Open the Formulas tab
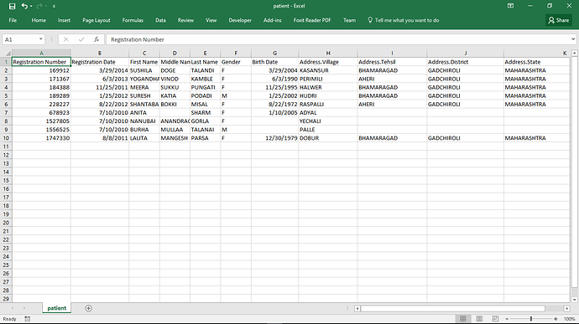This screenshot has height=324, width=579. [x=133, y=20]
